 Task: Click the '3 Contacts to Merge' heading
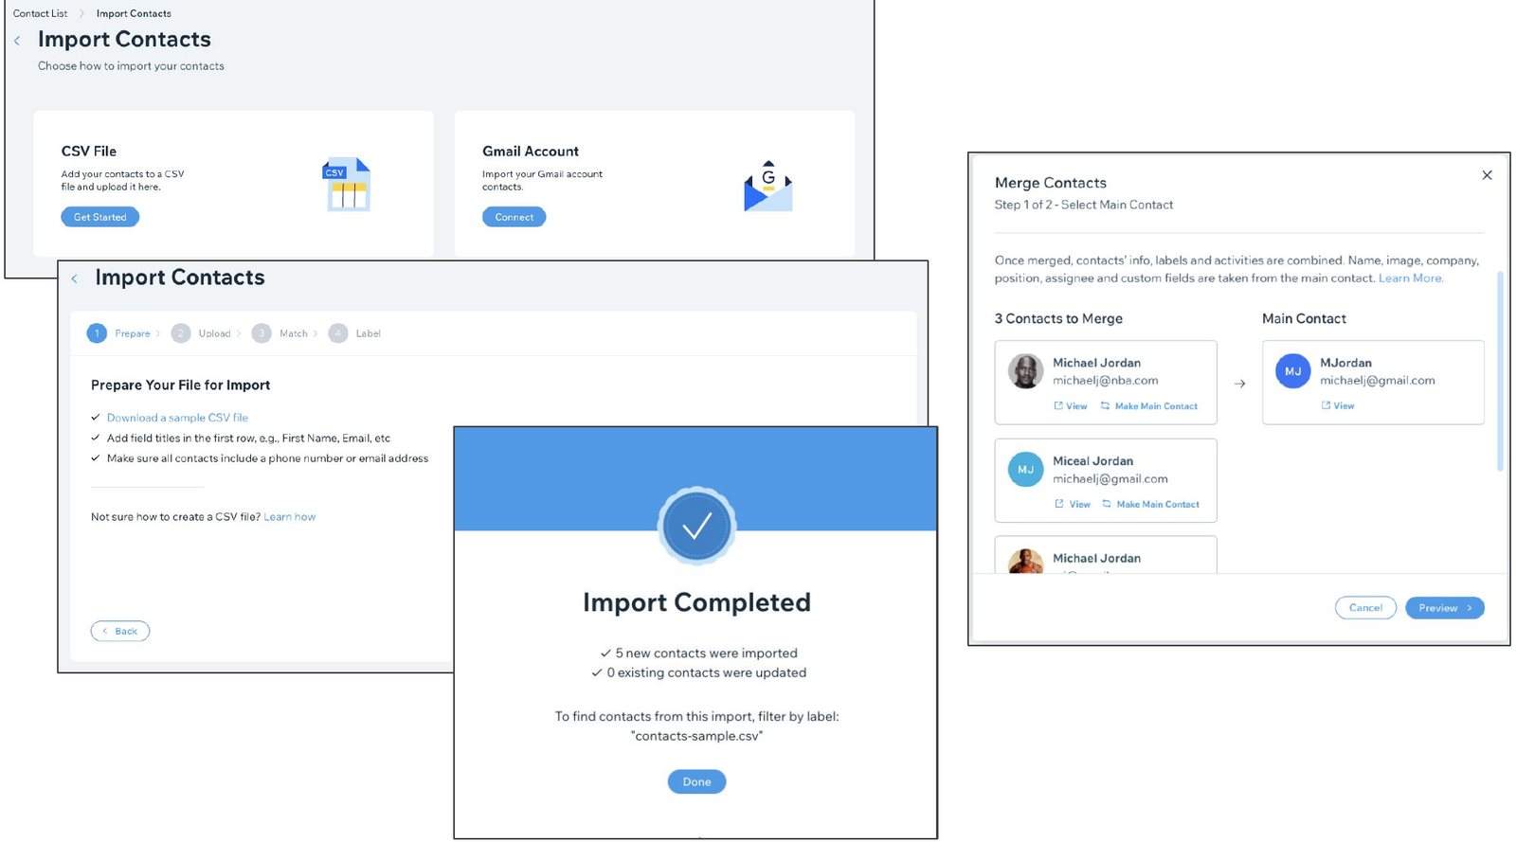1058,319
